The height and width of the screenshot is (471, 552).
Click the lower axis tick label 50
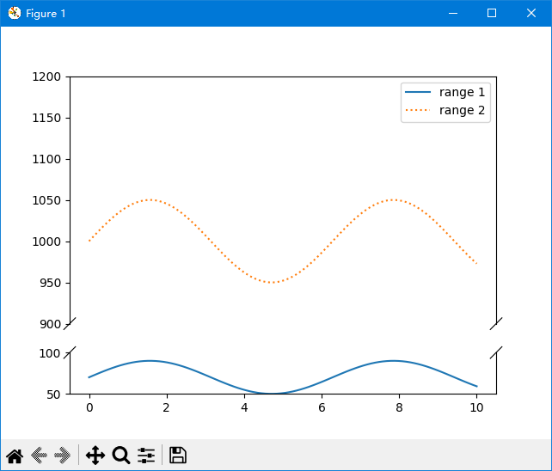coord(53,395)
